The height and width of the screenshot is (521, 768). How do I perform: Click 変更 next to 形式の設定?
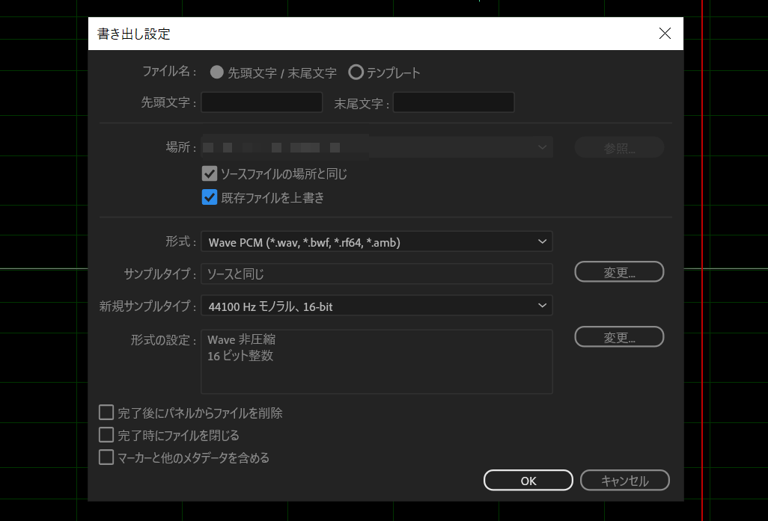pos(619,336)
